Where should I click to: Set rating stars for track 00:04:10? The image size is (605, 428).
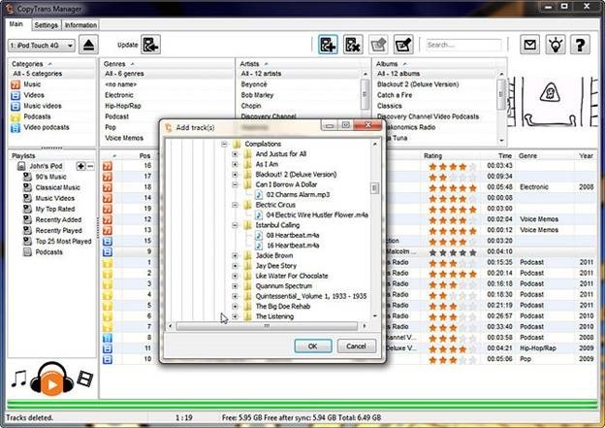[x=453, y=252]
